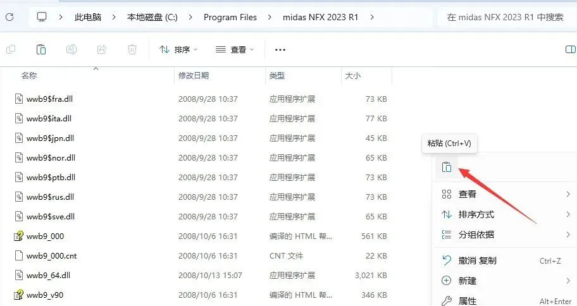This screenshot has width=577, height=306.
Task: Select 撤消 复制 in context menu
Action: [506, 260]
